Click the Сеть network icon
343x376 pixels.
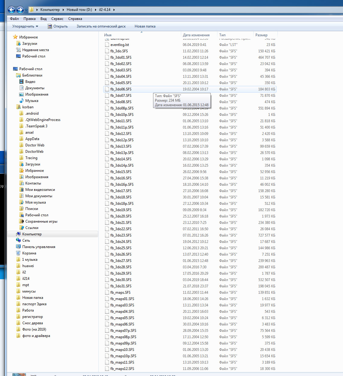tap(18, 240)
